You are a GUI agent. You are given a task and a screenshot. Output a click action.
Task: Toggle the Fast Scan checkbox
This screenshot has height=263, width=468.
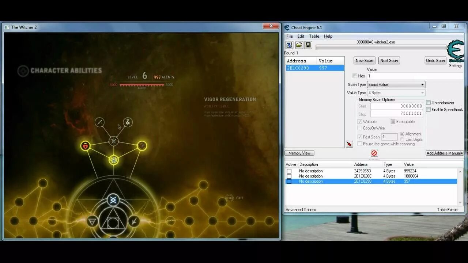360,137
